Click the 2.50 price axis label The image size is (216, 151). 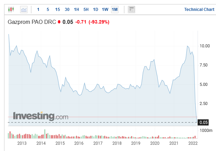pyautogui.click(x=204, y=104)
